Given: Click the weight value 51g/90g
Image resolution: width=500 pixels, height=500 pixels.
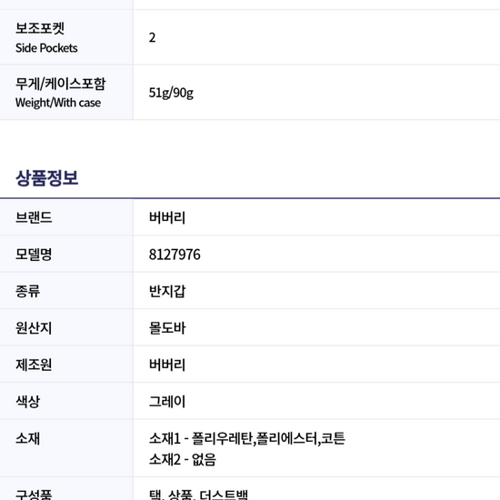Looking at the screenshot, I should [x=171, y=93].
